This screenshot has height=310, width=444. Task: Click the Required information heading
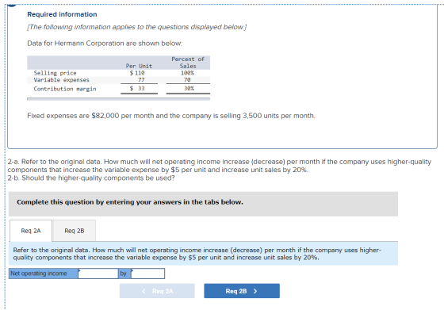pos(62,14)
